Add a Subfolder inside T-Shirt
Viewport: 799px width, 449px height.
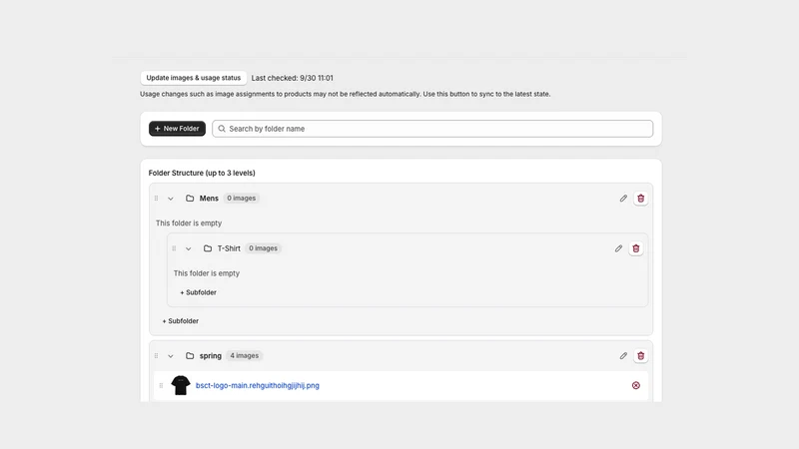click(x=198, y=292)
